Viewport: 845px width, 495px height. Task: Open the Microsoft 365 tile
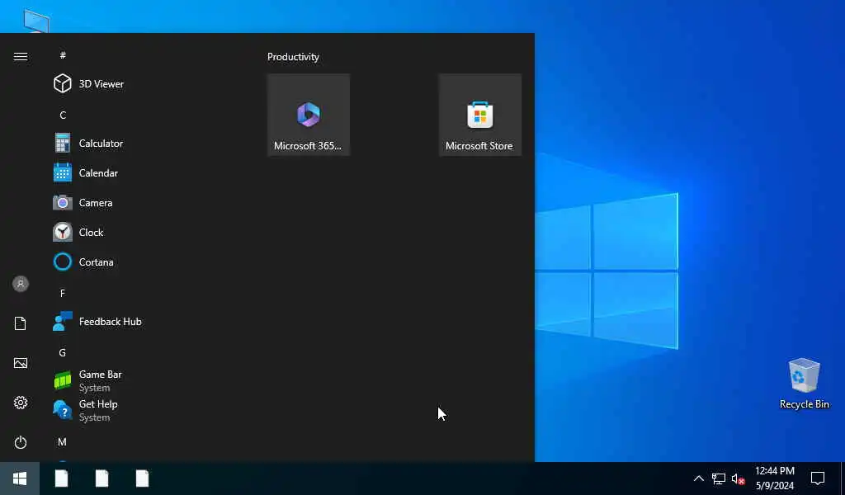309,115
